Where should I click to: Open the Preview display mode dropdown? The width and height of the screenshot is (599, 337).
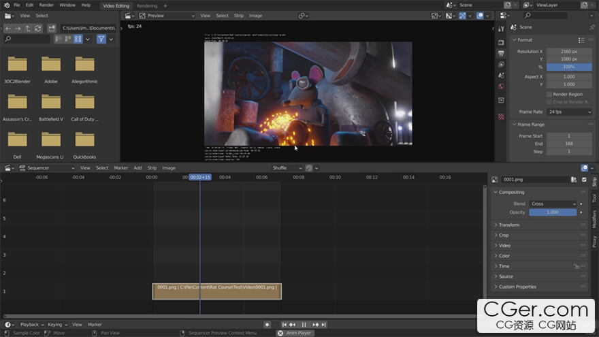[167, 16]
